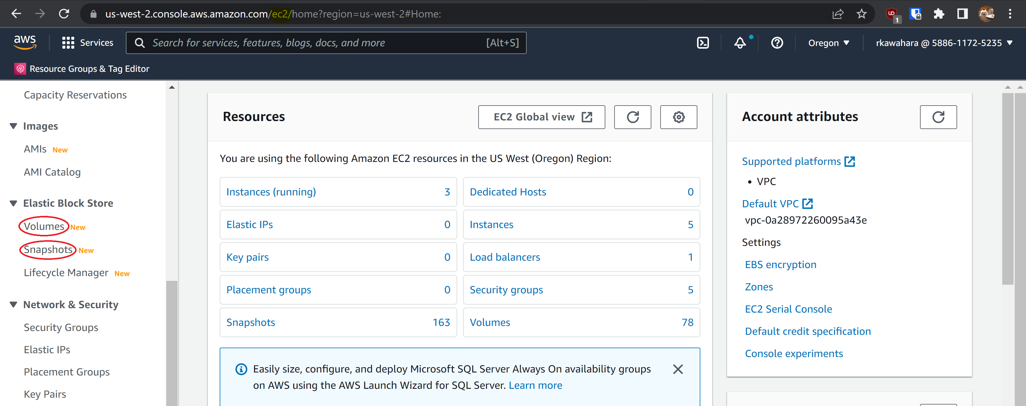Collapse the Elastic Block Store section
This screenshot has height=406, width=1026.
[13, 203]
